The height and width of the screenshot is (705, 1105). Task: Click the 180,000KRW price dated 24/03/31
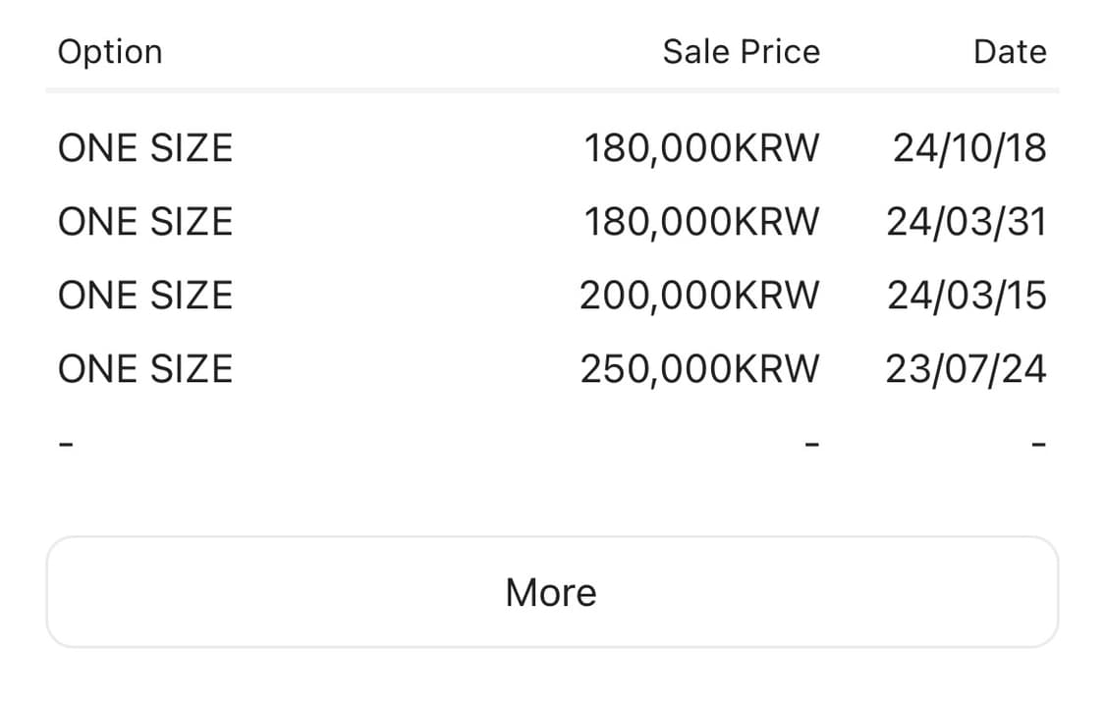click(x=701, y=222)
